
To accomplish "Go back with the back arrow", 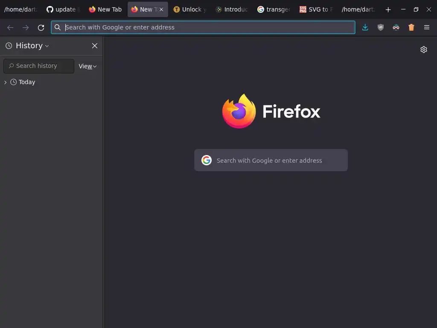I will coord(10,27).
